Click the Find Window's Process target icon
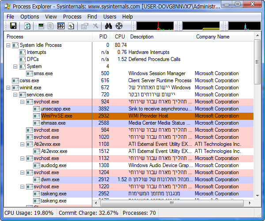 [119, 26]
